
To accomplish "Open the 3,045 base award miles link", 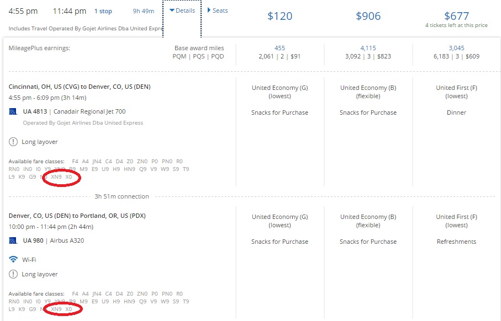I will 456,48.
